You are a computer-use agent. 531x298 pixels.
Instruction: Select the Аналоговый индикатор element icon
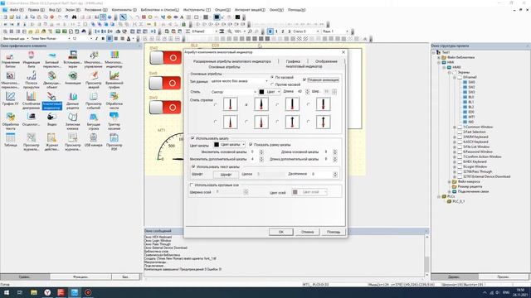(x=51, y=100)
